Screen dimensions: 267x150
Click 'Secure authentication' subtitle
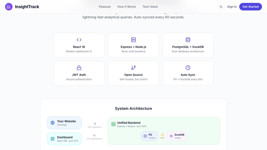[x=79, y=79]
